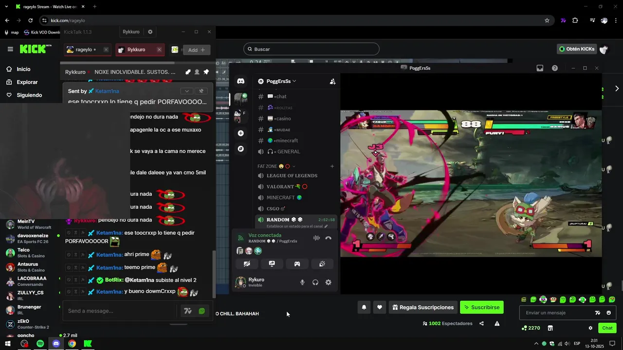This screenshot has height=350, width=623.
Task: Start an activity with the gamepad icon
Action: coord(297,264)
